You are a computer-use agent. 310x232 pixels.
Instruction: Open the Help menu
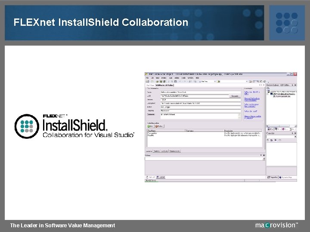coord(197,78)
